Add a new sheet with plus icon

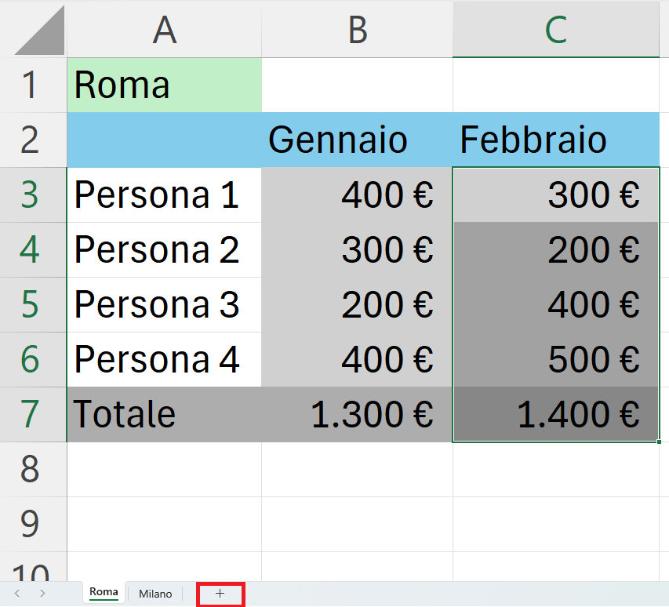coord(220,594)
